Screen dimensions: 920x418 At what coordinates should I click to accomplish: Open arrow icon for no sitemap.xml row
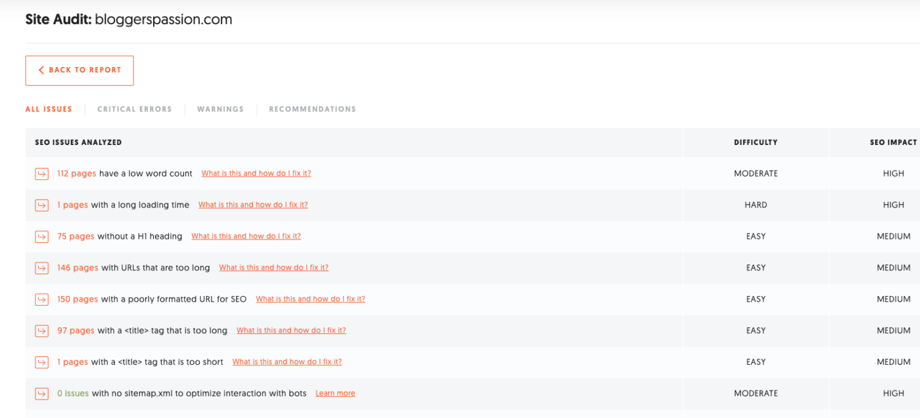[x=41, y=394]
